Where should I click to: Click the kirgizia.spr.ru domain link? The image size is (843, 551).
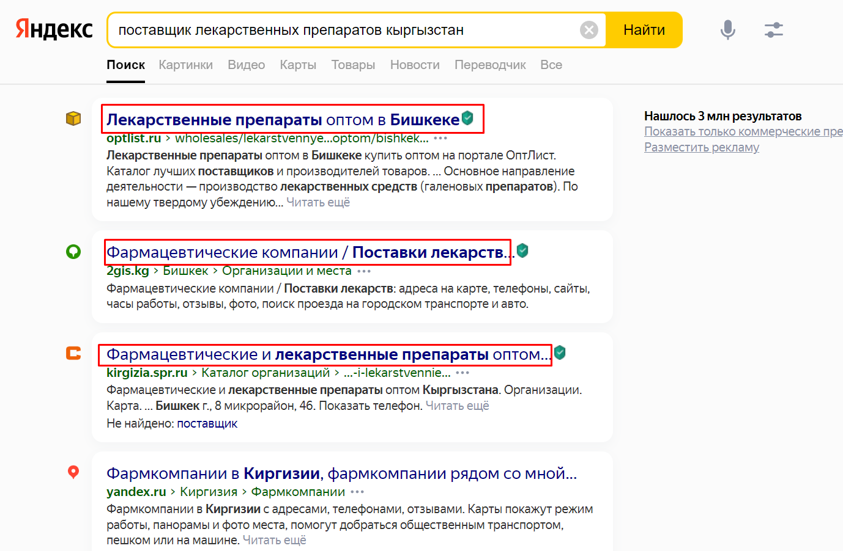click(x=147, y=373)
